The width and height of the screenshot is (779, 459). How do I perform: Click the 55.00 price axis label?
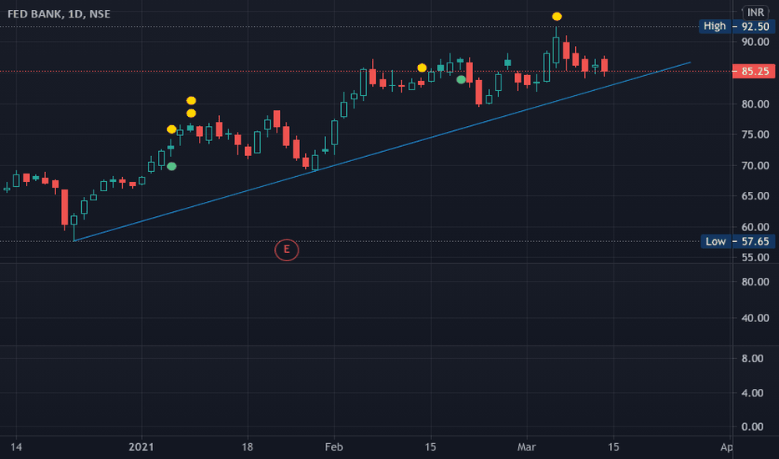755,258
